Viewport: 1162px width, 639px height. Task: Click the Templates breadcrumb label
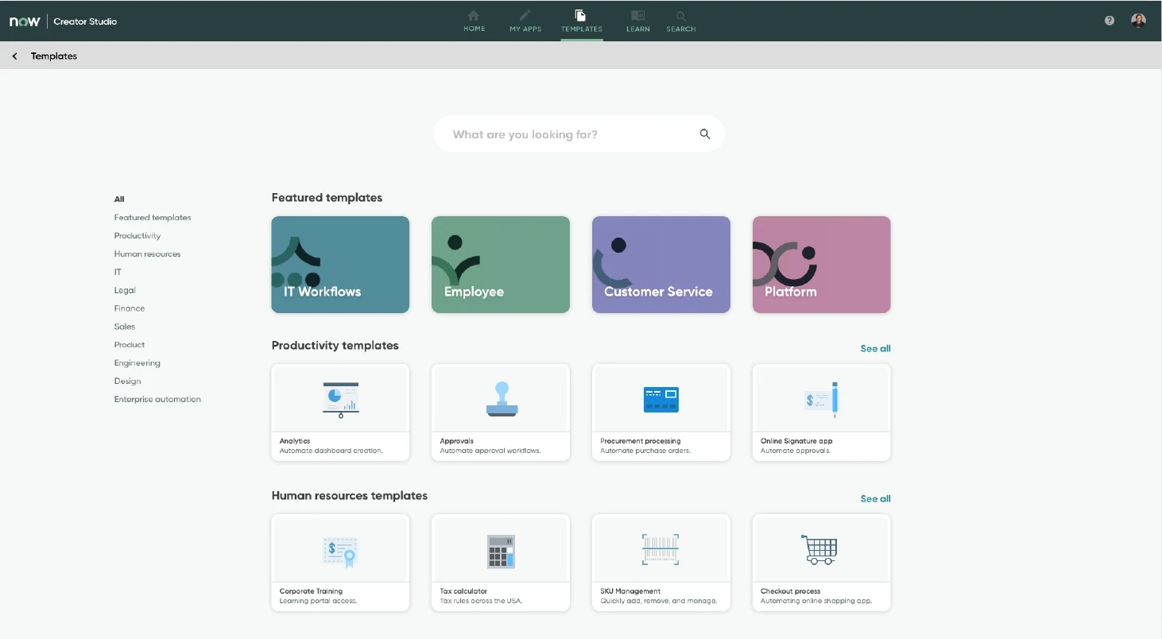(x=54, y=56)
